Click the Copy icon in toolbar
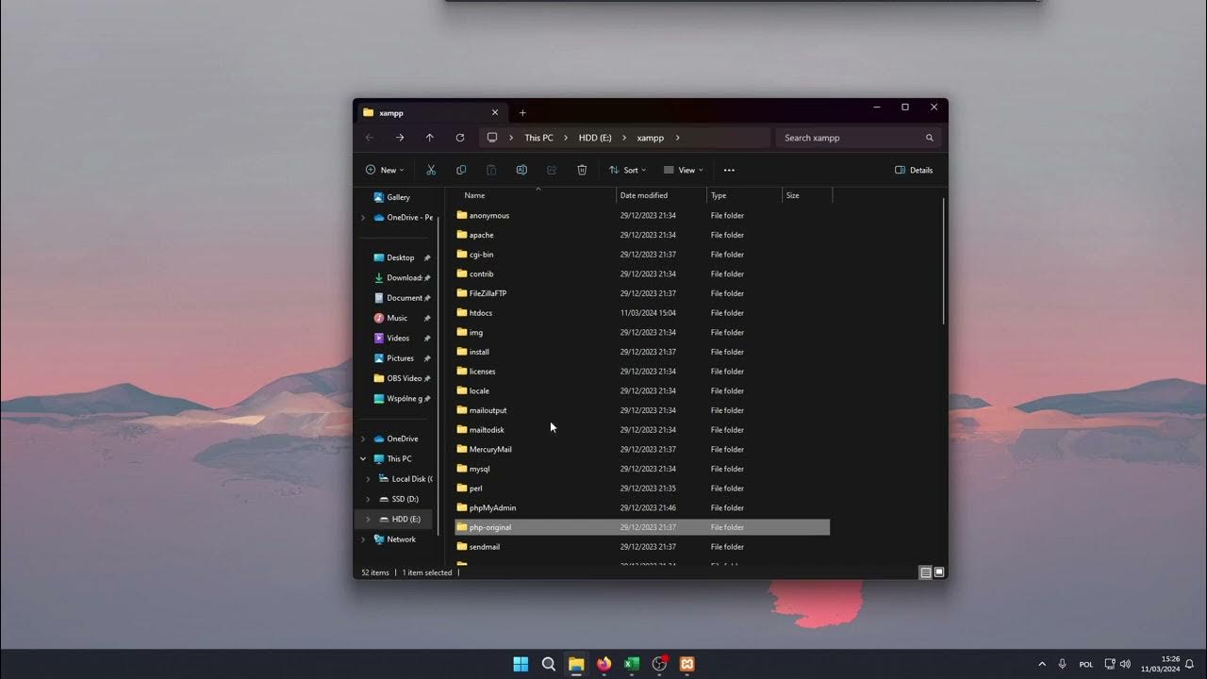Image resolution: width=1207 pixels, height=679 pixels. (x=461, y=170)
